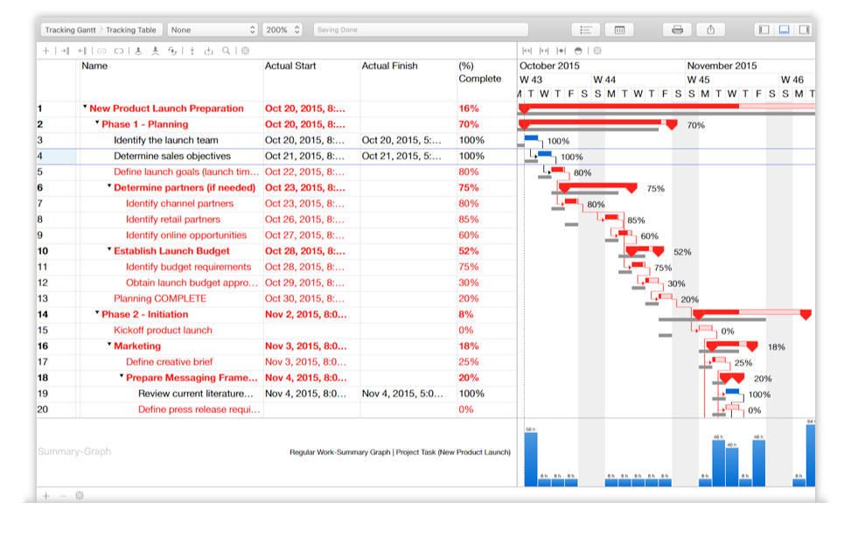The width and height of the screenshot is (851, 538).
Task: Switch to Tracking Gantt view
Action: [70, 30]
